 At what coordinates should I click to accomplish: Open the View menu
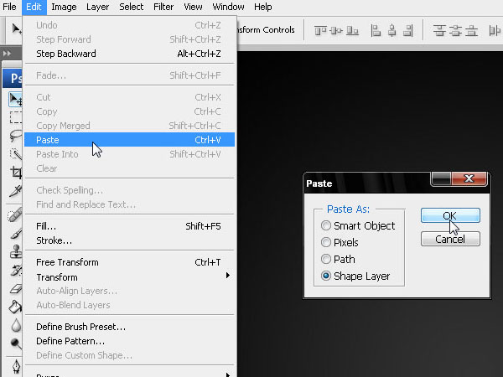point(193,7)
